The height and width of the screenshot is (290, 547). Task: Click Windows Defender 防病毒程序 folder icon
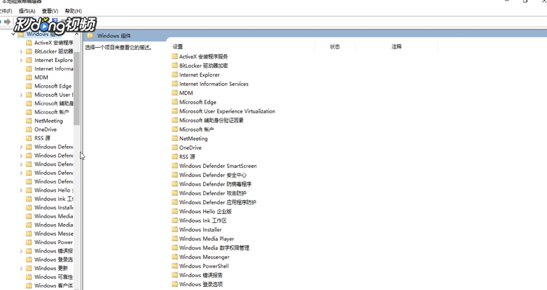pos(174,183)
